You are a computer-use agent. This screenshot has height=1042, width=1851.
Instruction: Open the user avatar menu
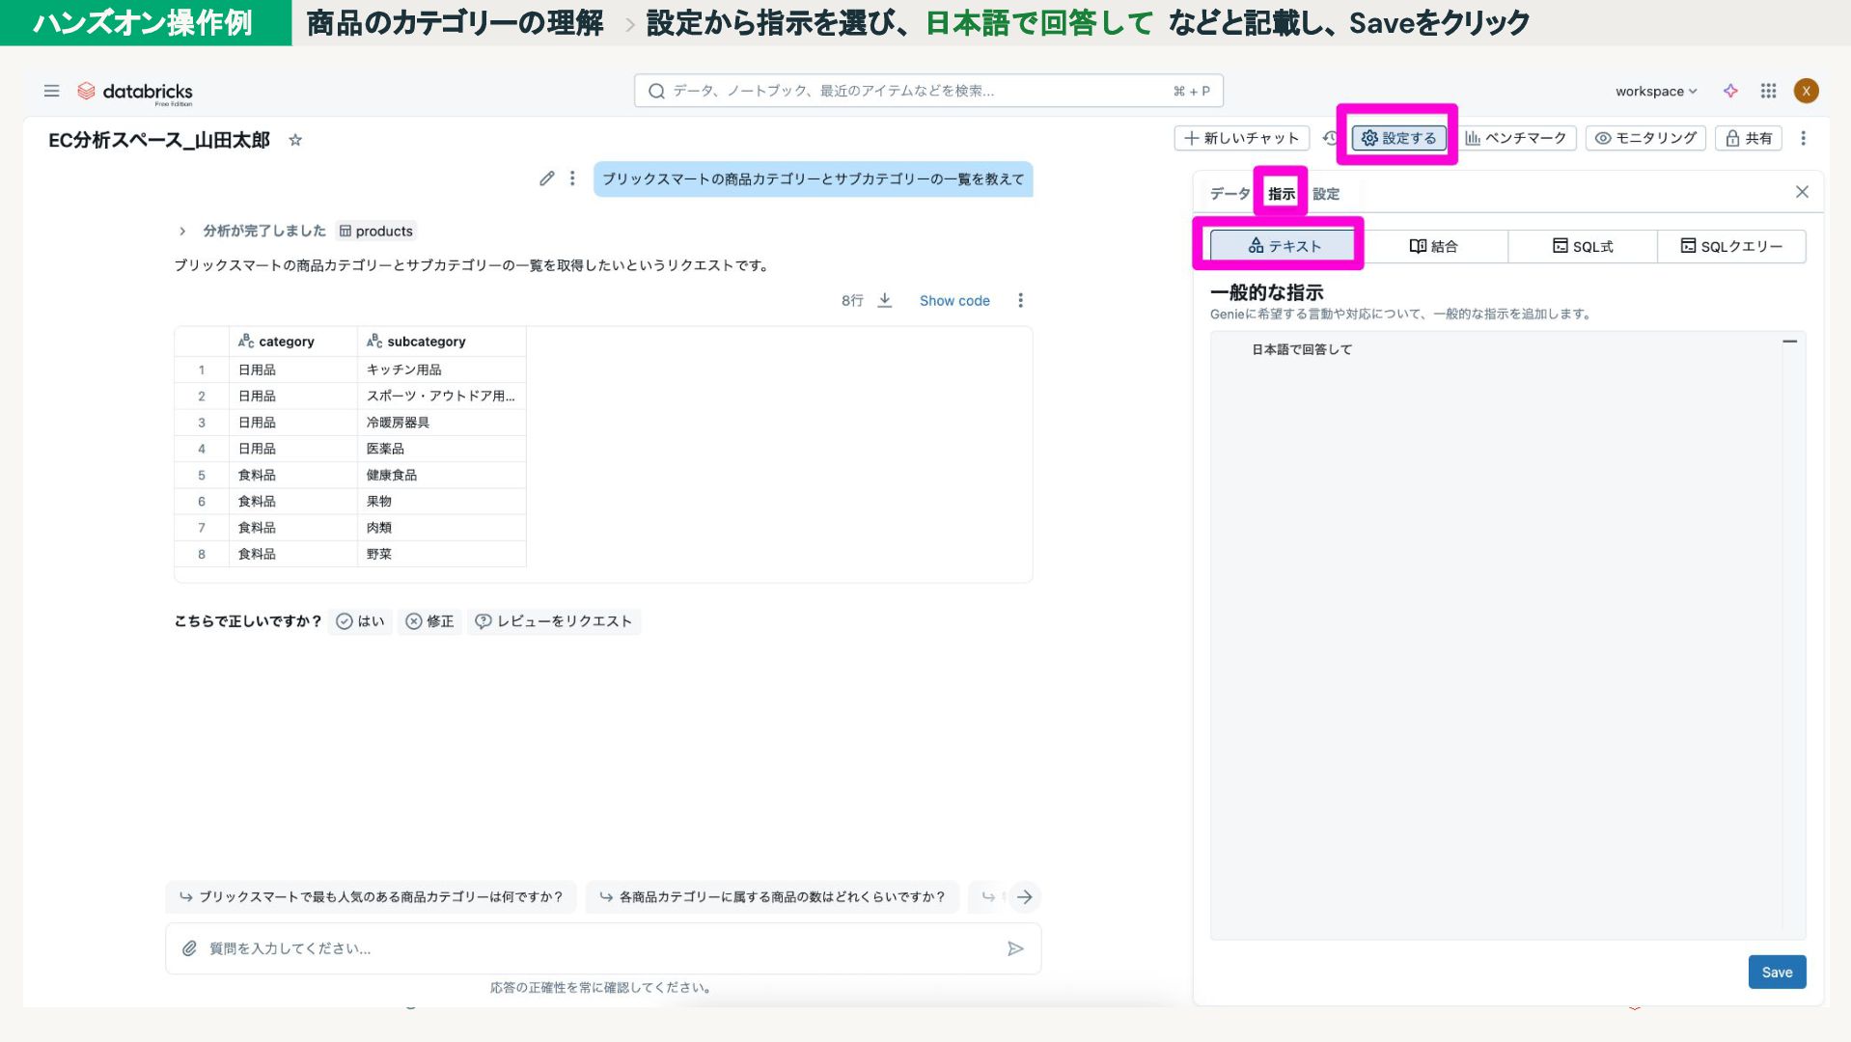1806,91
